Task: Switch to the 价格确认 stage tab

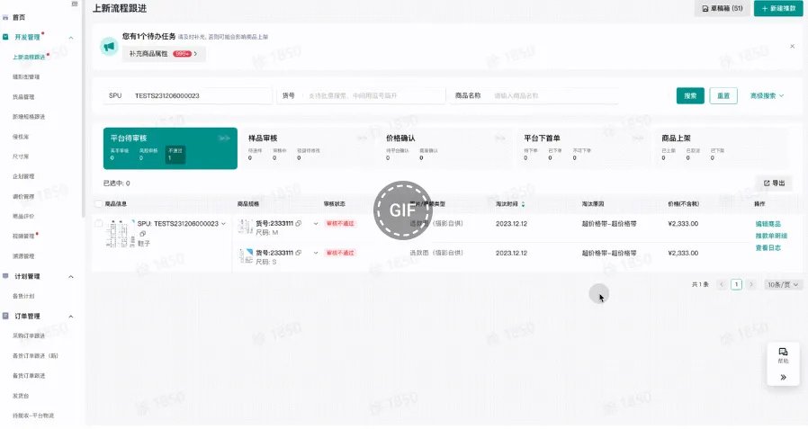Action: (447, 148)
